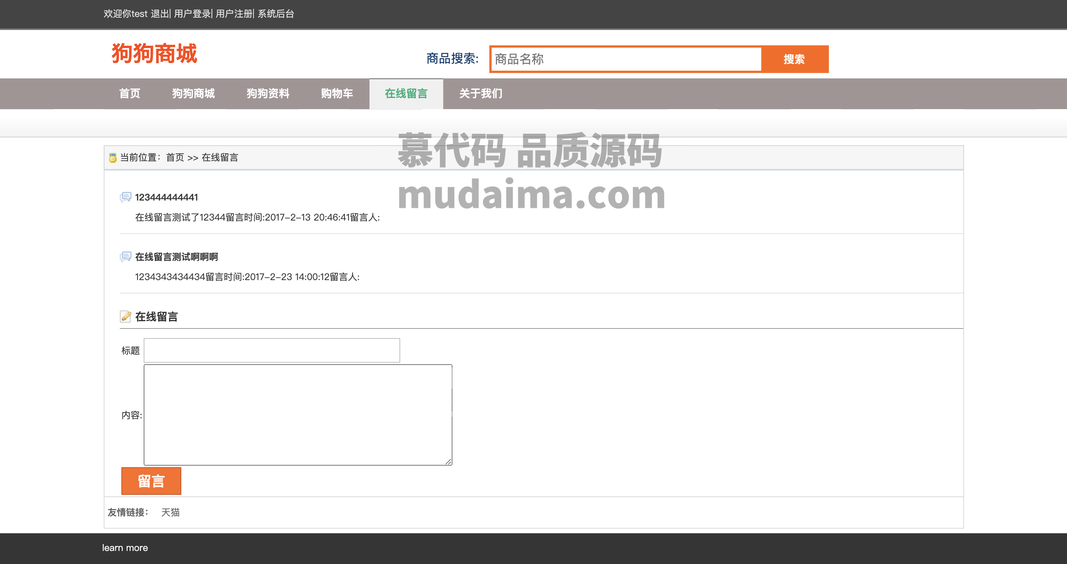Click the message text dated 2017-2-13 20:46:41
The height and width of the screenshot is (564, 1067).
[x=257, y=217]
